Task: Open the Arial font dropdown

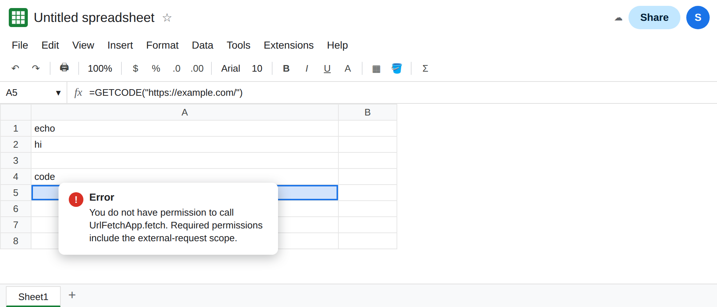Action: pos(230,68)
